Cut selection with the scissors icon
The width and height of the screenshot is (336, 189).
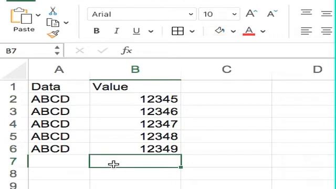pos(52,11)
